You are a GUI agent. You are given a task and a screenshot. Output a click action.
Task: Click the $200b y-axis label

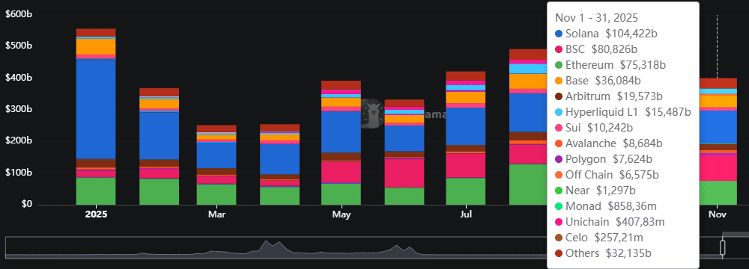pyautogui.click(x=19, y=141)
